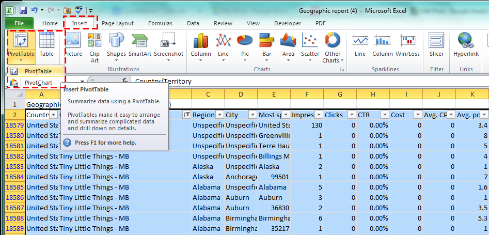Select row header 18583
Screen dimensions: 489x235
[15, 166]
